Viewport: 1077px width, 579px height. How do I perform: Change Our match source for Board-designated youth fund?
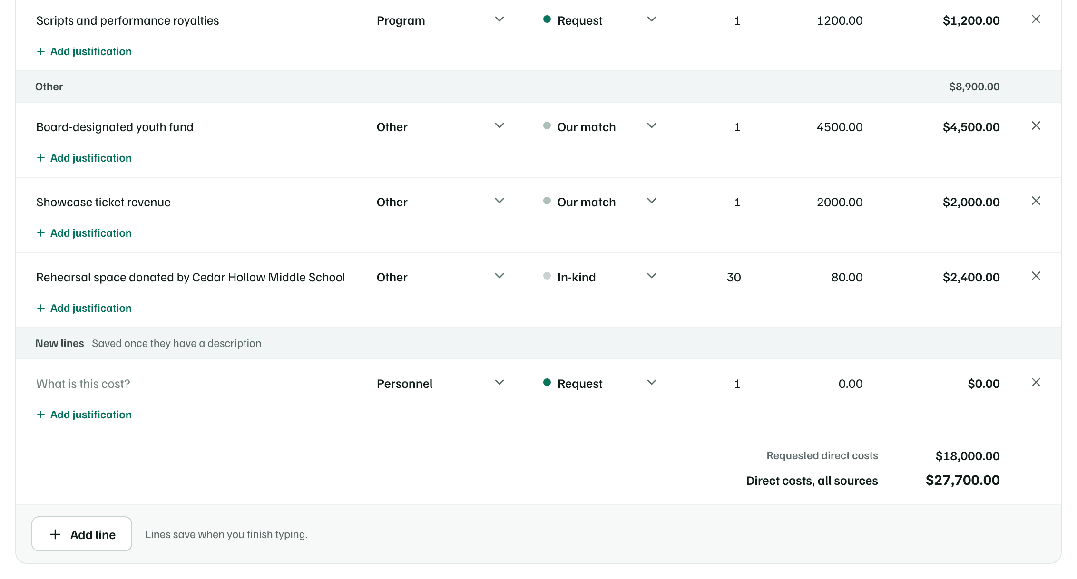click(x=600, y=127)
